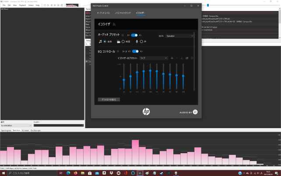Screen dimensions: 281x176
Task: Open the 出力 Speaker output dropdown
Action: click(179, 36)
